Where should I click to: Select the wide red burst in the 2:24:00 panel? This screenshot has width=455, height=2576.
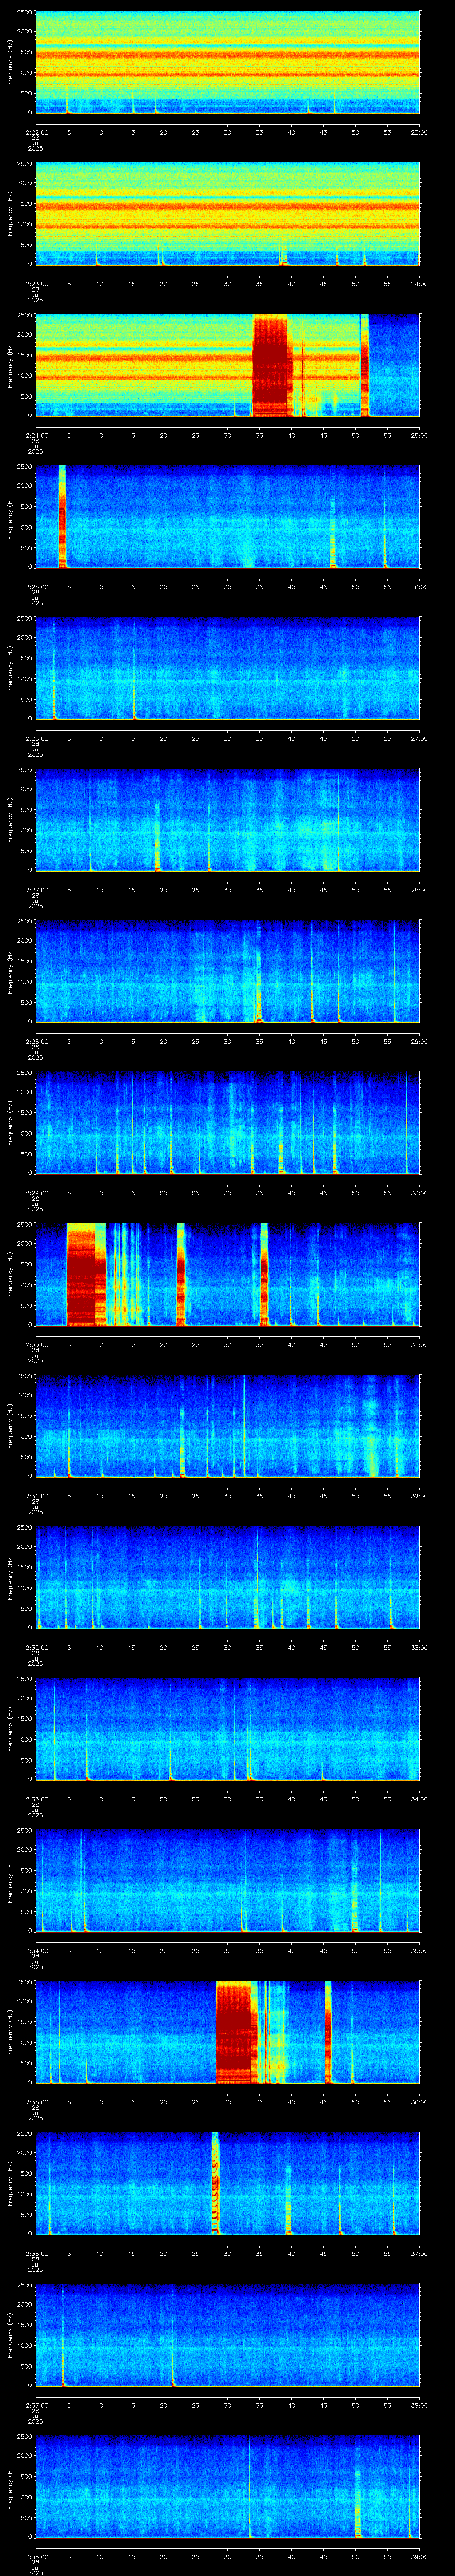point(271,365)
